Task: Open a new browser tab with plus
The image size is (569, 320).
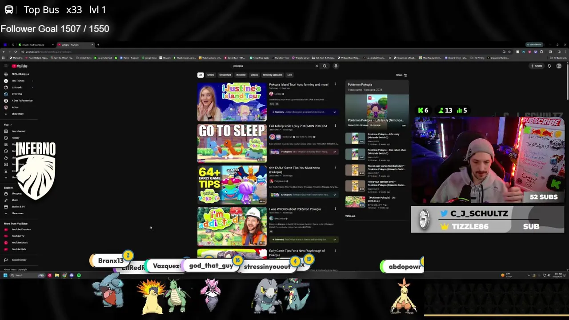Action: pos(98,45)
